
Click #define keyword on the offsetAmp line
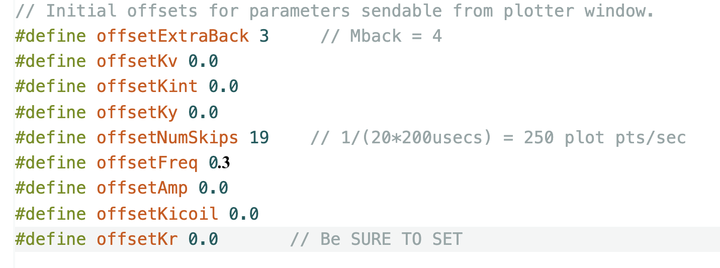[x=51, y=188]
